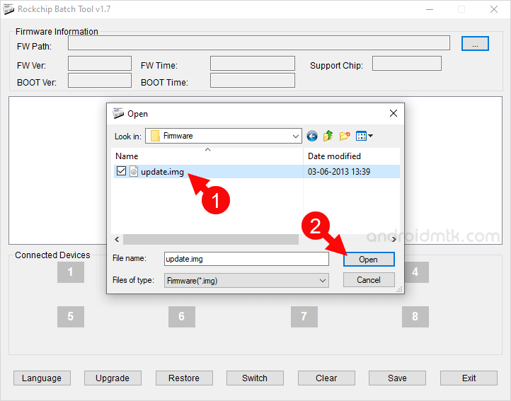511x401 pixels.
Task: Open the File name dropdown field
Action: (246, 260)
